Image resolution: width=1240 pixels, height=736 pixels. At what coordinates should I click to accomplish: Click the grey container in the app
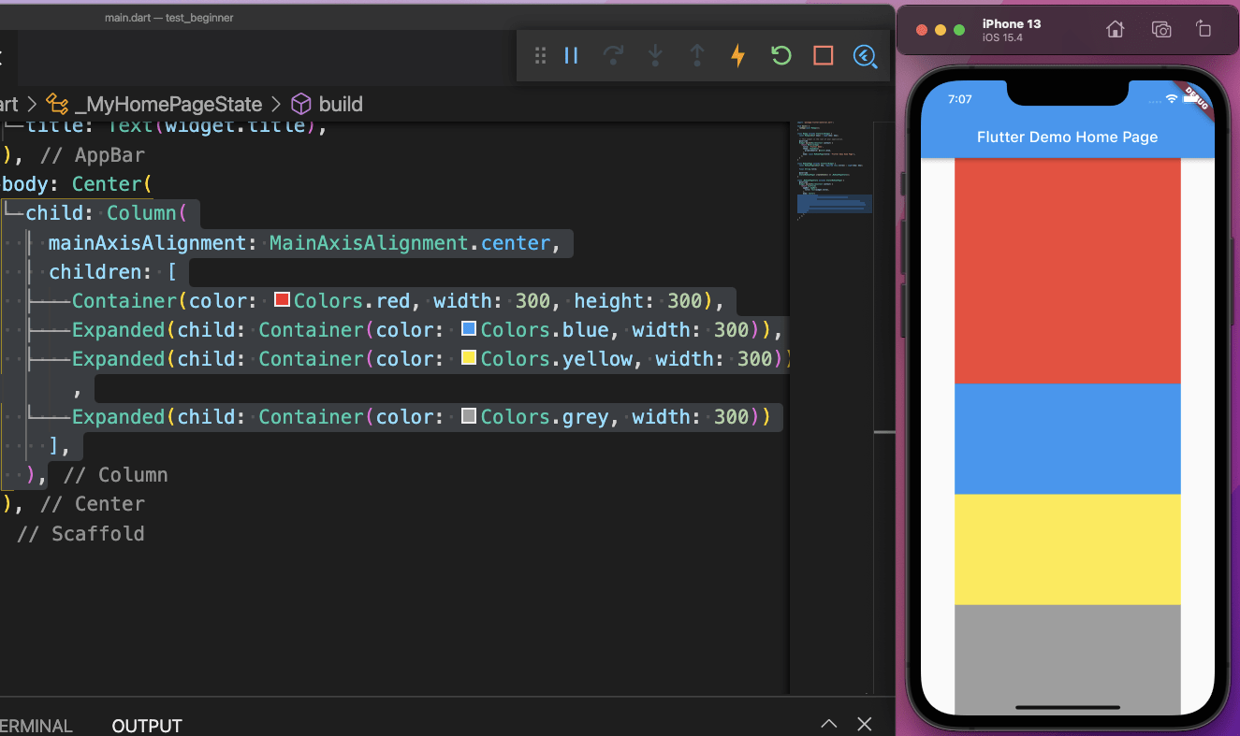[x=1068, y=659]
